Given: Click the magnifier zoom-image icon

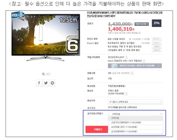Looking at the screenshot, I should (x=43, y=74).
